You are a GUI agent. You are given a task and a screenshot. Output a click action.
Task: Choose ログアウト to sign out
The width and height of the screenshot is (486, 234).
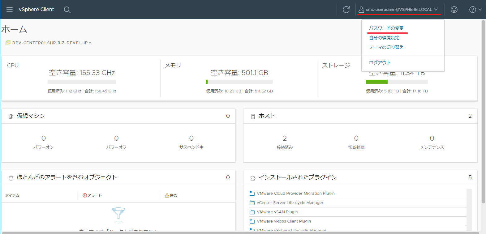380,62
